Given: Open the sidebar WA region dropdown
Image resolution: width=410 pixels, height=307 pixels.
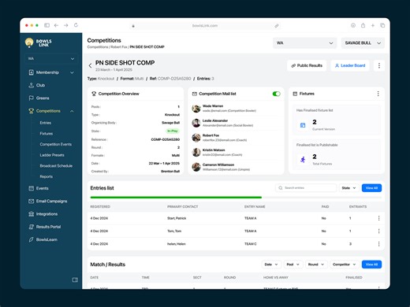Looking at the screenshot, I should pyautogui.click(x=51, y=59).
